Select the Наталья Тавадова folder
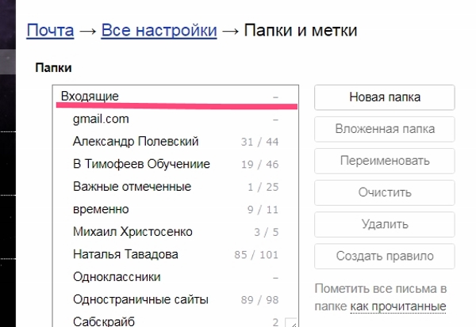Image resolution: width=476 pixels, height=327 pixels. click(x=176, y=255)
